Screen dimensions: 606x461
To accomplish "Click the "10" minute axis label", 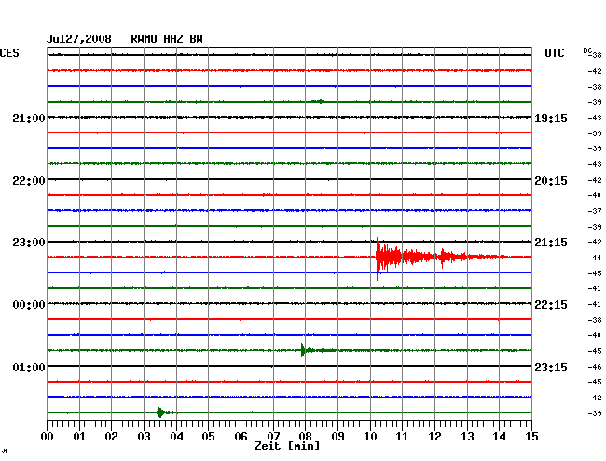I will pos(370,437).
